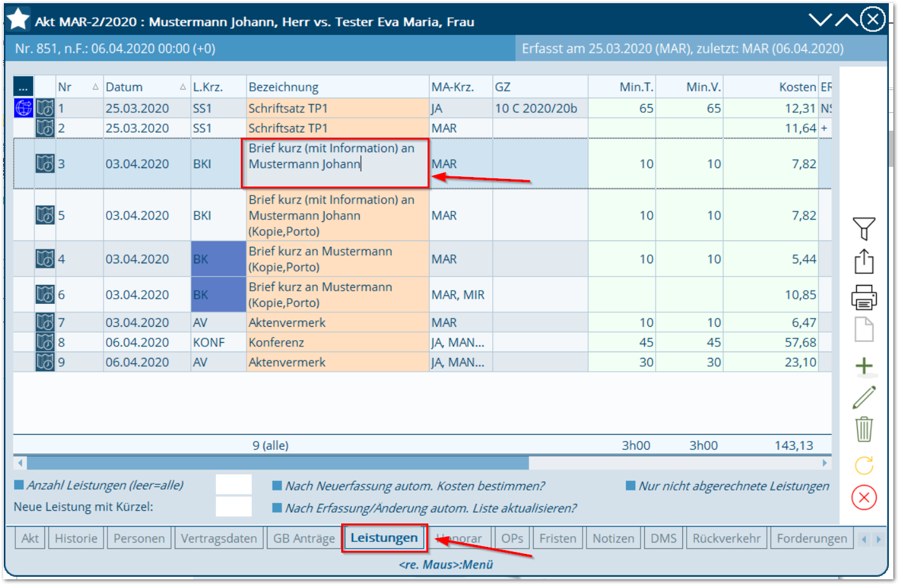899x585 pixels.
Task: Click the blank document icon
Action: (x=864, y=330)
